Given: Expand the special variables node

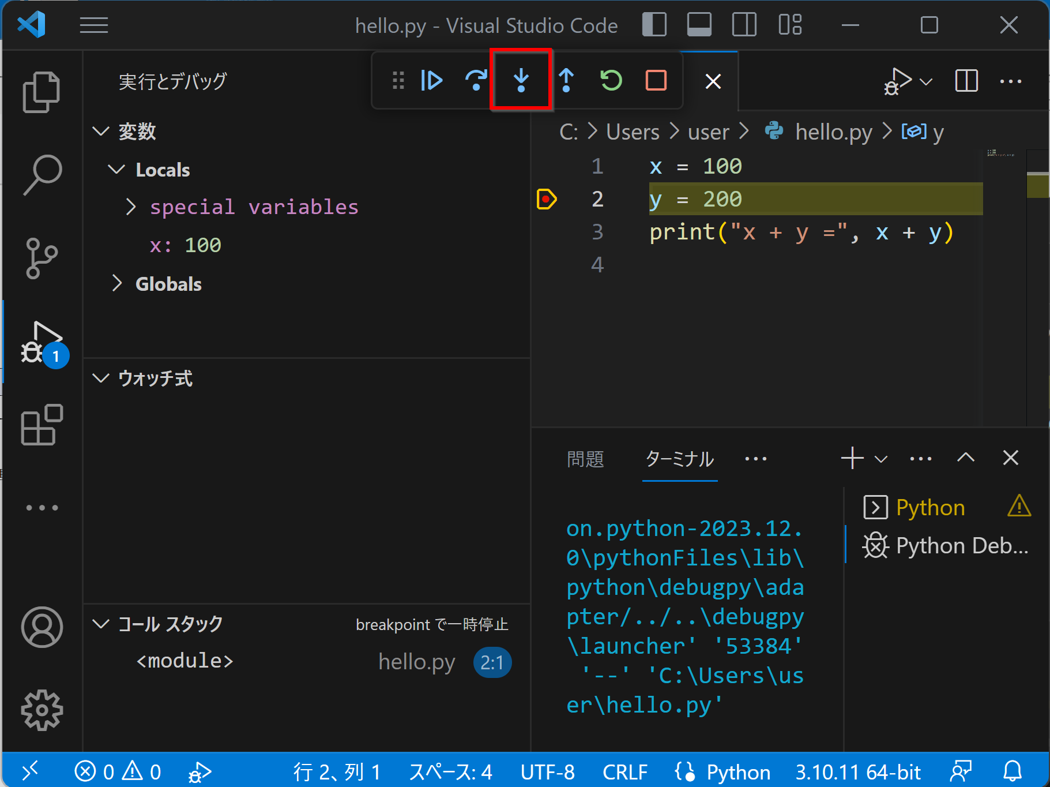Looking at the screenshot, I should [x=131, y=207].
